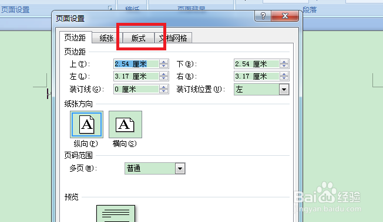Click the 页码范围 section label
The height and width of the screenshot is (222, 383).
78,155
